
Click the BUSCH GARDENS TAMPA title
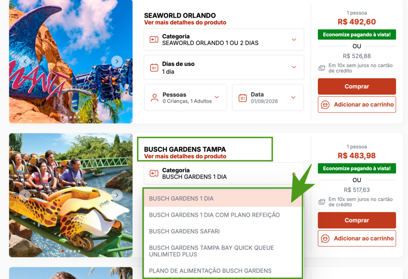point(185,149)
